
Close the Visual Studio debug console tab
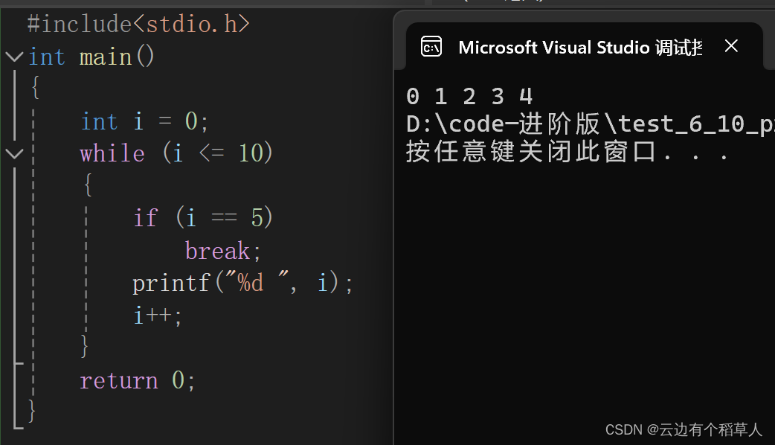tap(731, 46)
